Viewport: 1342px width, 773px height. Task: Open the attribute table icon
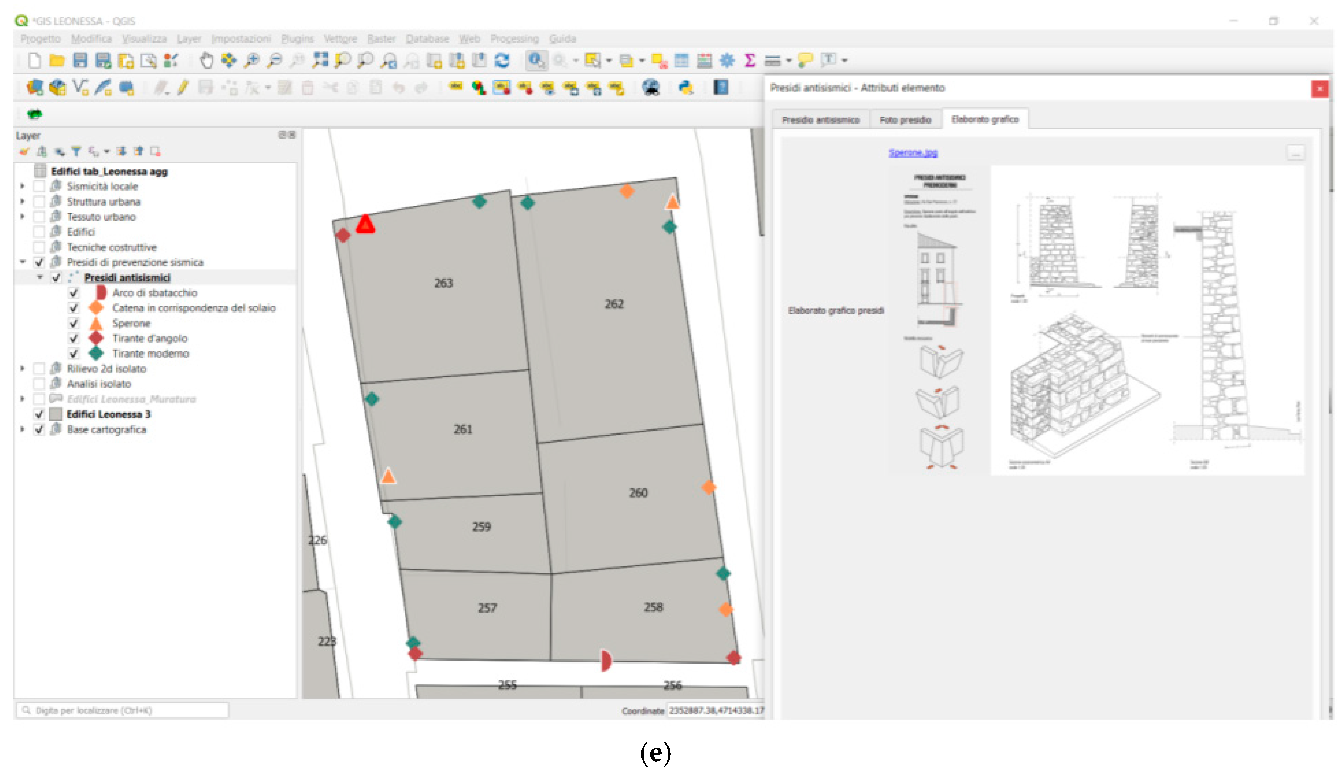point(681,61)
